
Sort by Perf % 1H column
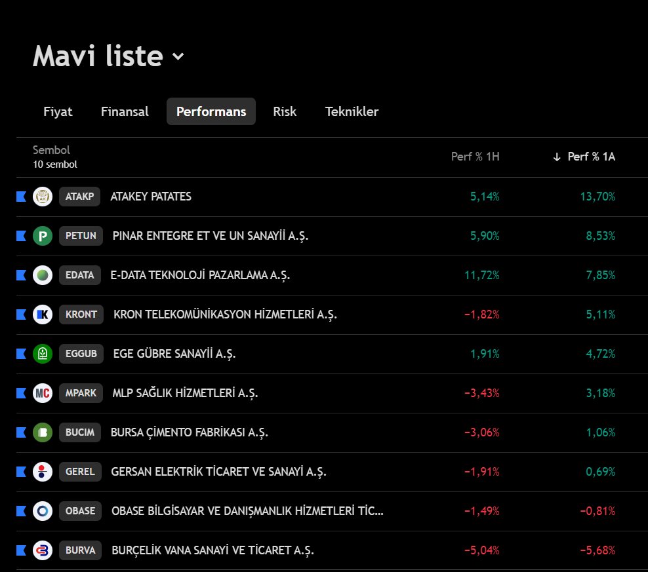click(476, 157)
